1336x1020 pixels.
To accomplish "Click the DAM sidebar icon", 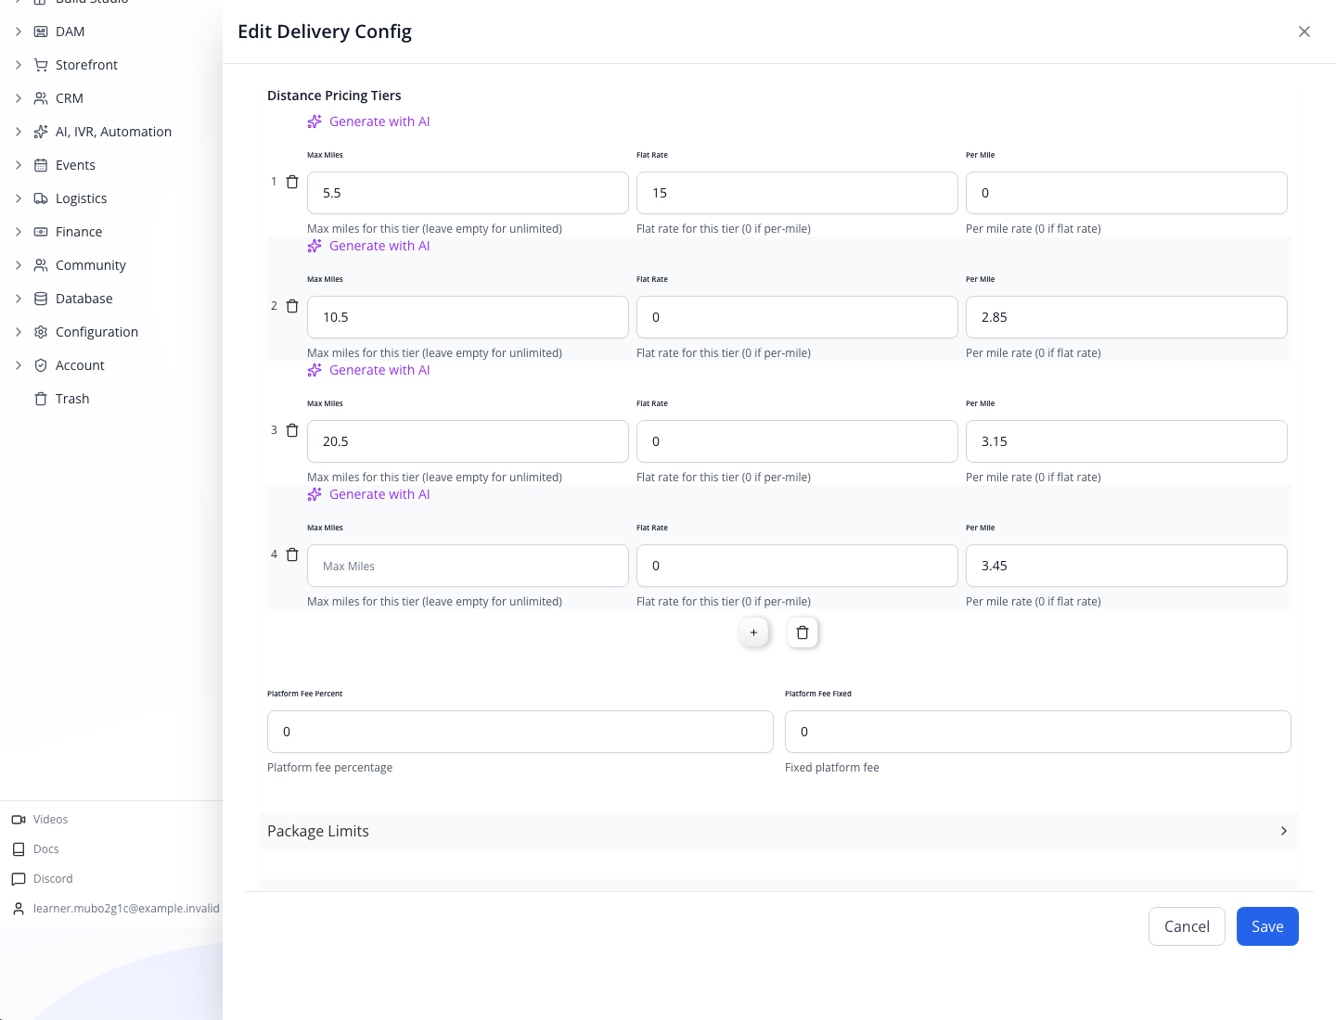I will pyautogui.click(x=41, y=32).
